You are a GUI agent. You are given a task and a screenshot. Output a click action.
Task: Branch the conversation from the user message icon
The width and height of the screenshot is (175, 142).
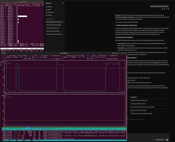click(166, 9)
